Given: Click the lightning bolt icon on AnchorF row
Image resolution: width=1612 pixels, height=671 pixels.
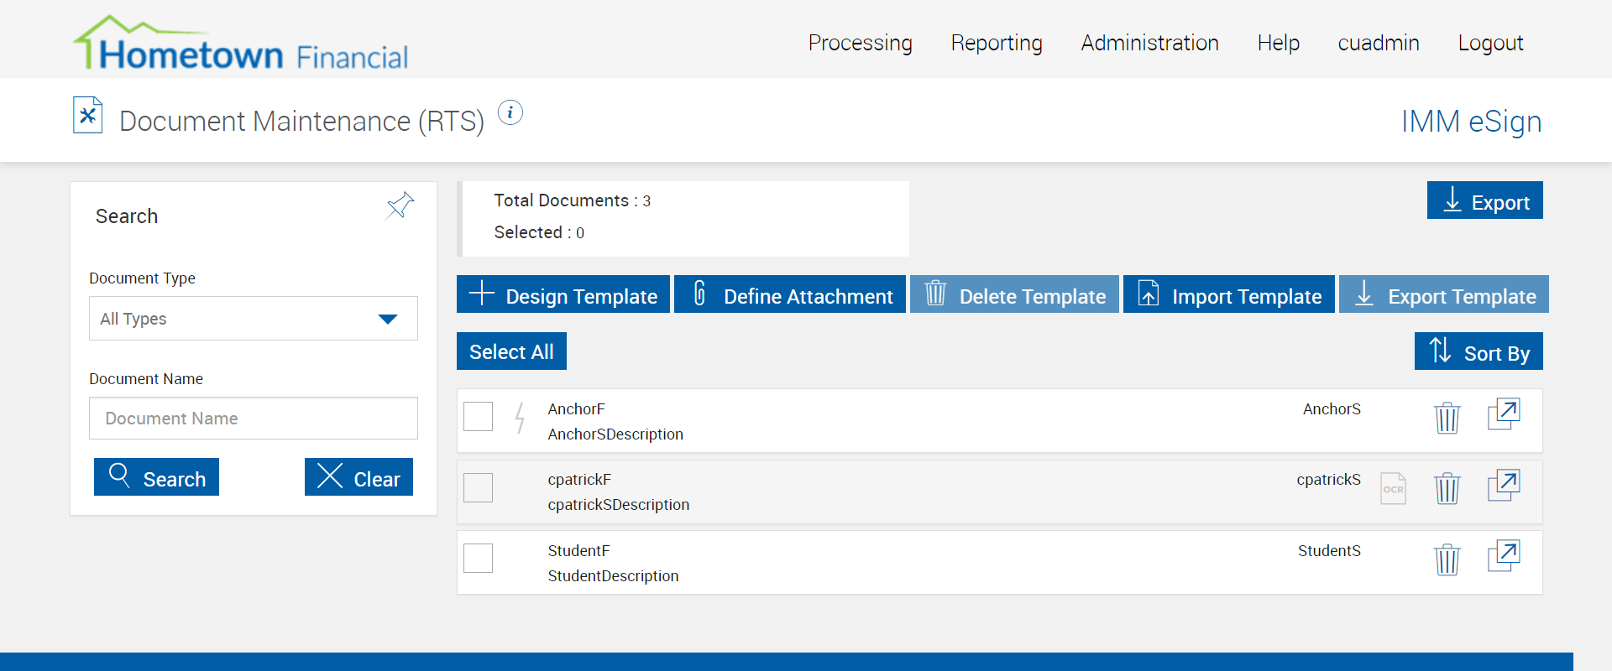Looking at the screenshot, I should pyautogui.click(x=521, y=417).
